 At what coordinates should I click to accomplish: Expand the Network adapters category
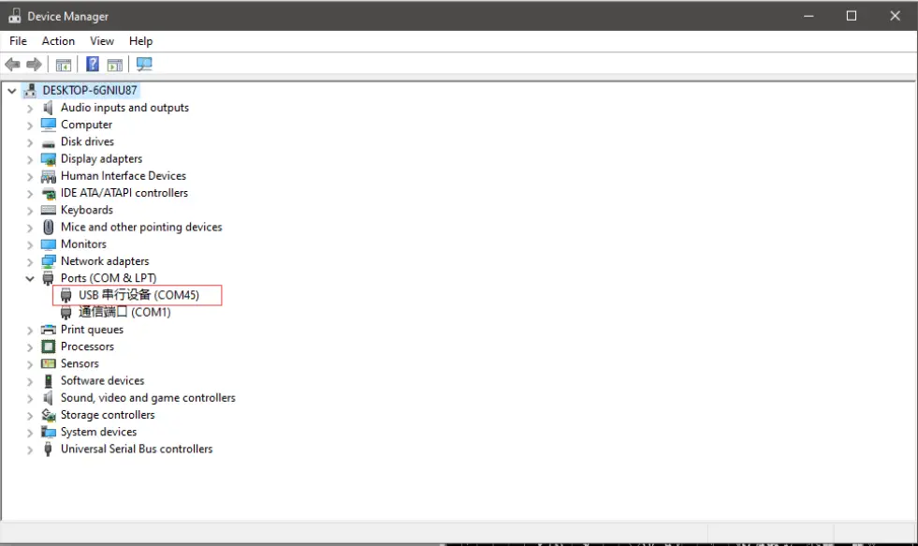30,262
